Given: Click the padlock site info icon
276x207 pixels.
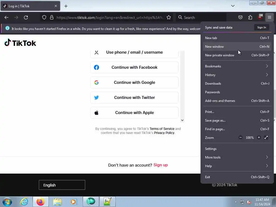Looking at the screenshot, I should click(x=51, y=18).
